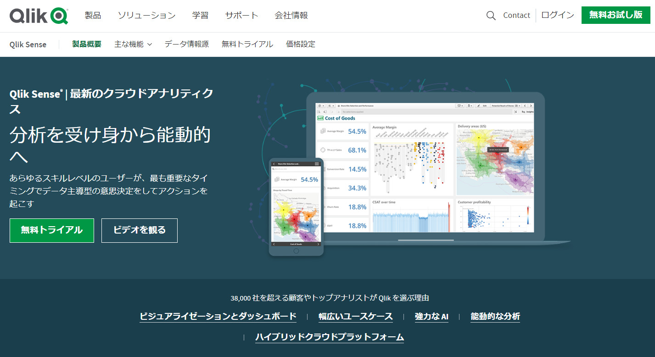Click the hamburger menu icon on phone mockup
Image resolution: width=655 pixels, height=357 pixels.
pos(317,164)
